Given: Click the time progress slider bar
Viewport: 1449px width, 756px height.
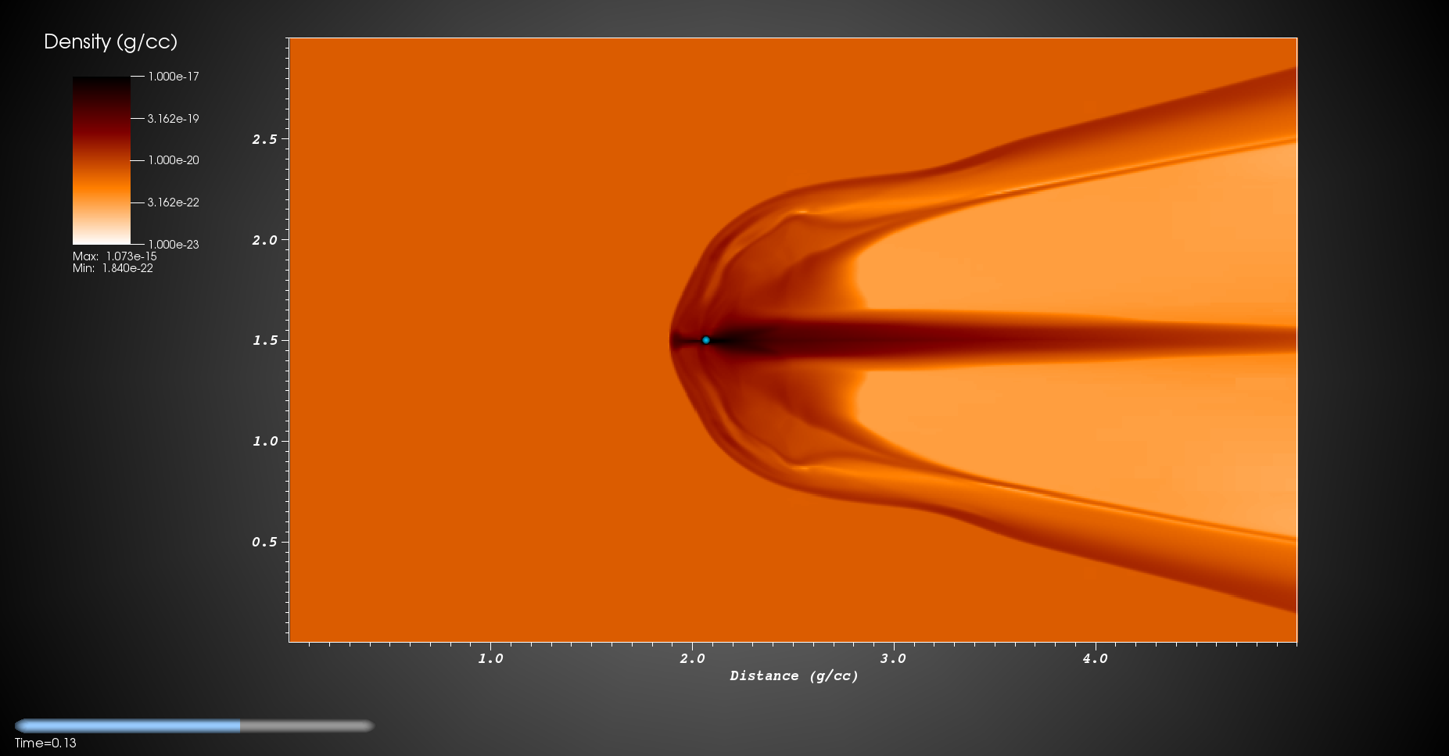Looking at the screenshot, I should tap(194, 726).
